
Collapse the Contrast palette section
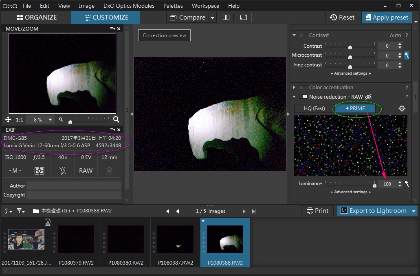[x=294, y=35]
